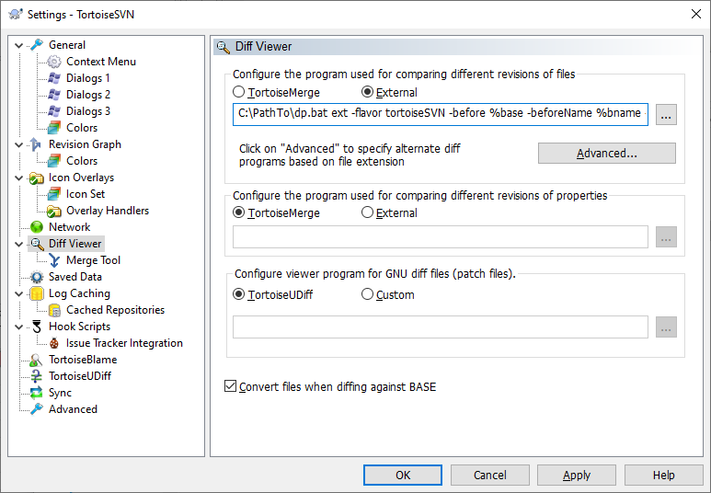The height and width of the screenshot is (493, 711).
Task: Collapse the Log Caching tree node
Action: [19, 293]
